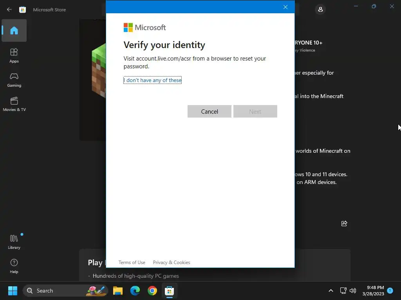The width and height of the screenshot is (401, 300).
Task: Click the Cancel button in the dialog
Action: tap(210, 111)
